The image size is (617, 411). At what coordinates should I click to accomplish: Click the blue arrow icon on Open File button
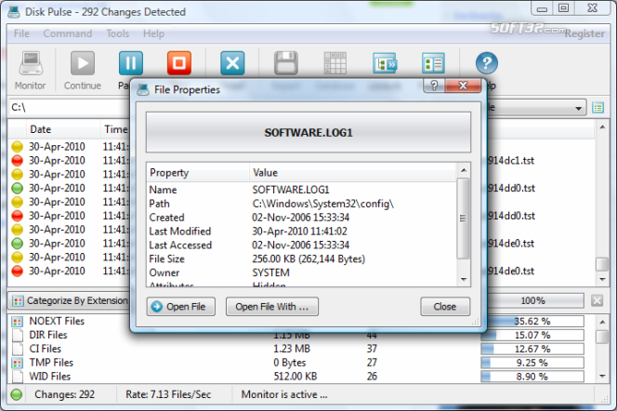coord(157,307)
